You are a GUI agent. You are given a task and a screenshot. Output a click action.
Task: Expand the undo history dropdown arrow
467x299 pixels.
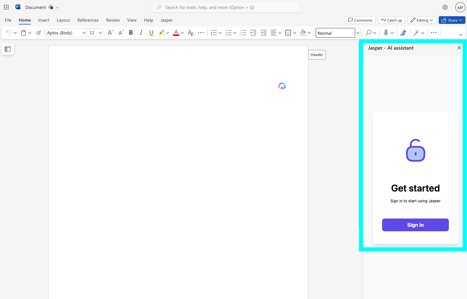pos(15,33)
